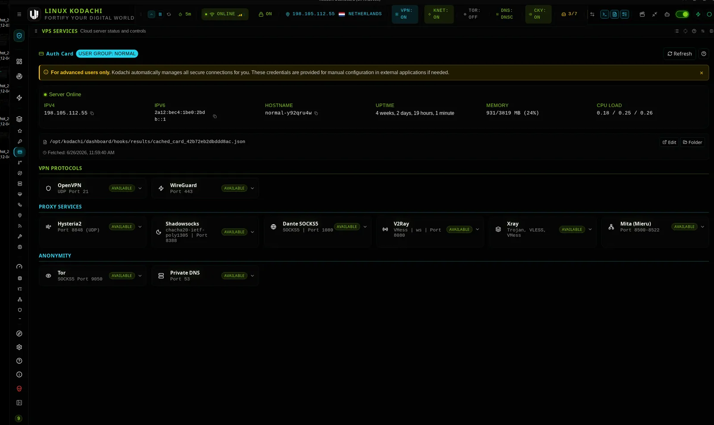Toggle the TOR: OFF status chip
Viewport: 714px width, 425px height.
click(x=472, y=14)
